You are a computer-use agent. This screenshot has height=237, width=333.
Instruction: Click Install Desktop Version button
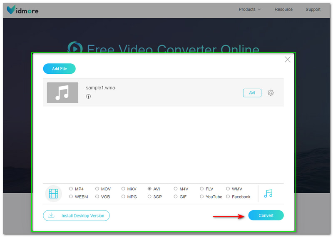tap(76, 215)
